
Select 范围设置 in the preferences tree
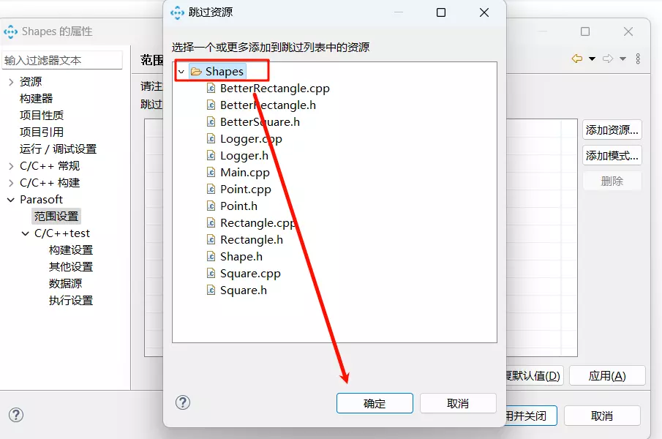coord(56,217)
